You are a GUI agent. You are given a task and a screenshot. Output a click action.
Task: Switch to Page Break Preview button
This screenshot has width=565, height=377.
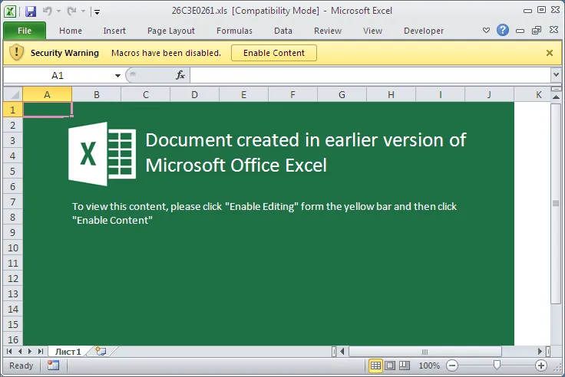click(x=405, y=366)
